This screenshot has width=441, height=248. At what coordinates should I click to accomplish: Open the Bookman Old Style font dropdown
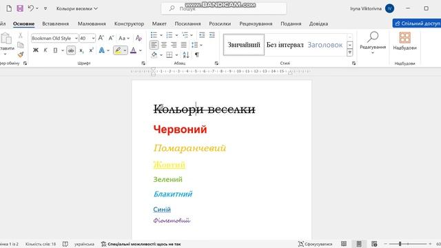coord(76,39)
